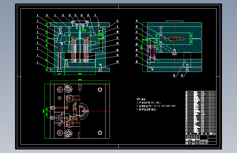The image size is (237, 153).
Task: Click part balloon number 12
Action: (63, 15)
